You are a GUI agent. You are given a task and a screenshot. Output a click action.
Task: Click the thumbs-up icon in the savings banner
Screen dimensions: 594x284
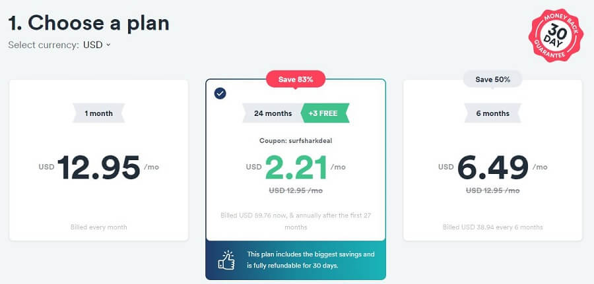[226, 260]
